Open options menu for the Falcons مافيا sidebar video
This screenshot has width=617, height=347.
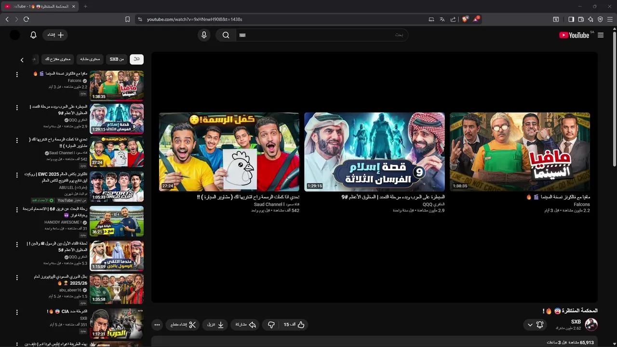[17, 74]
